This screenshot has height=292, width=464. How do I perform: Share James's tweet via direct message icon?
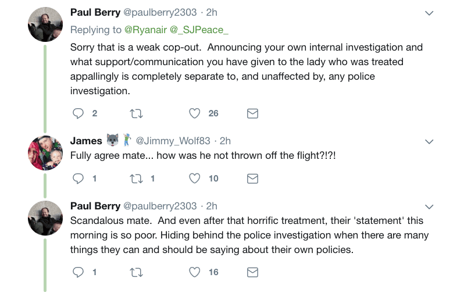pos(252,179)
